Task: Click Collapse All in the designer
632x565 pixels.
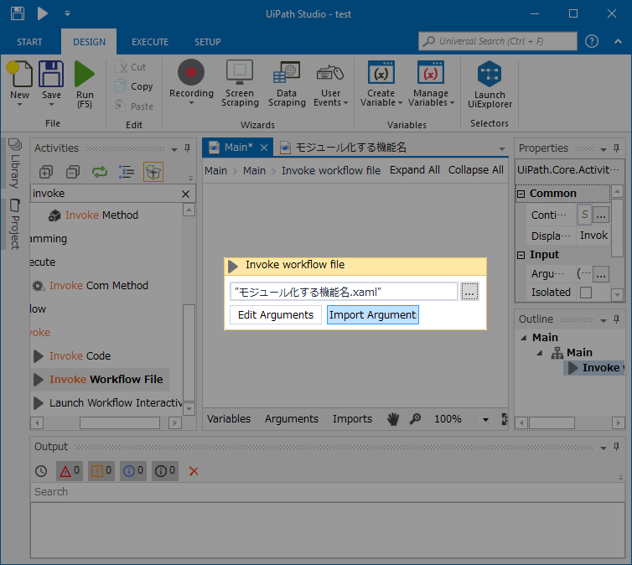Action: pyautogui.click(x=475, y=170)
